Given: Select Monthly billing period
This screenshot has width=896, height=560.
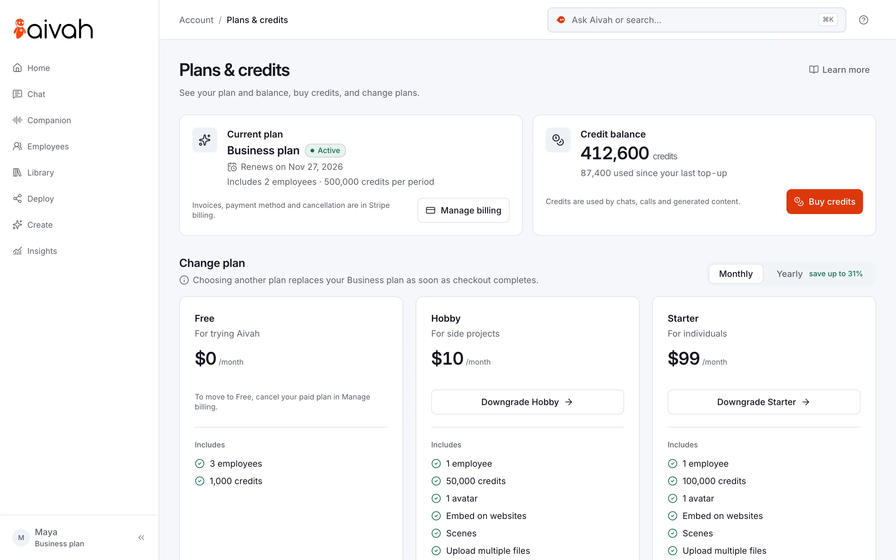Looking at the screenshot, I should click(x=735, y=274).
